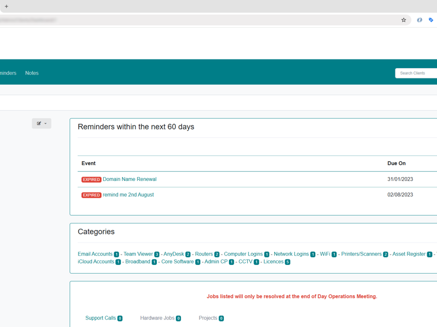Image resolution: width=437 pixels, height=327 pixels.
Task: Open the CCTV category
Action: pos(245,261)
